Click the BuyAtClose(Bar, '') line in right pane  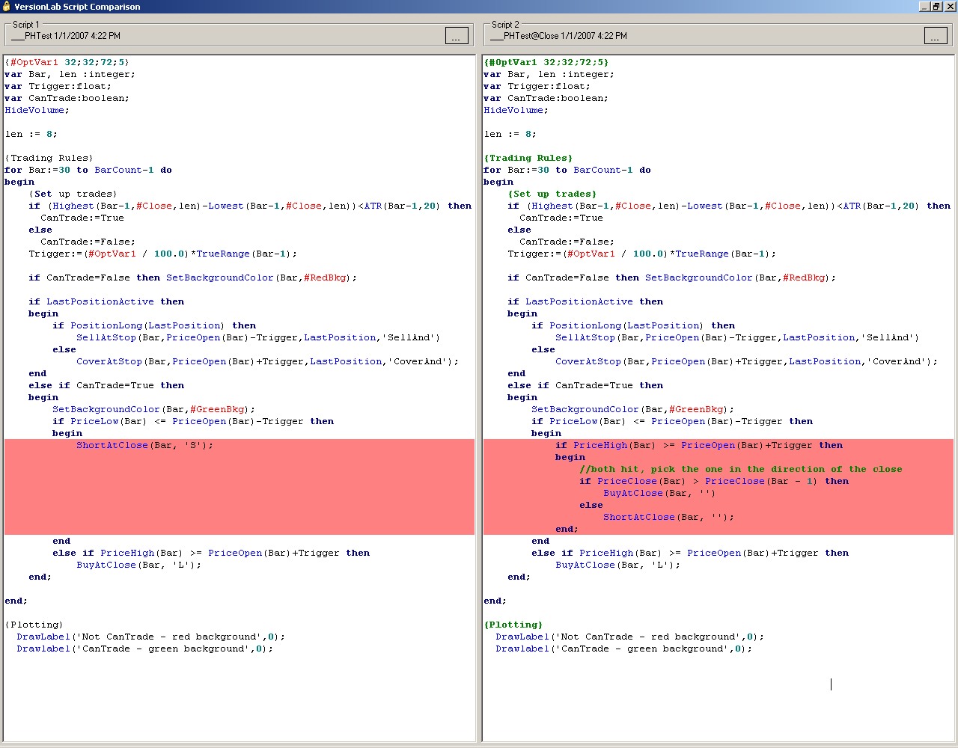[x=659, y=493]
